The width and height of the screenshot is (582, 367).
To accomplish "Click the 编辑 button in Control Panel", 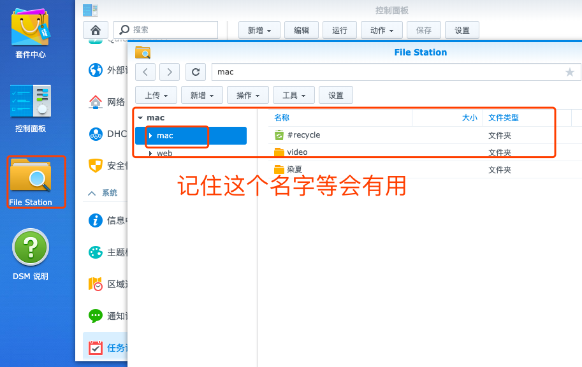I will [x=302, y=30].
